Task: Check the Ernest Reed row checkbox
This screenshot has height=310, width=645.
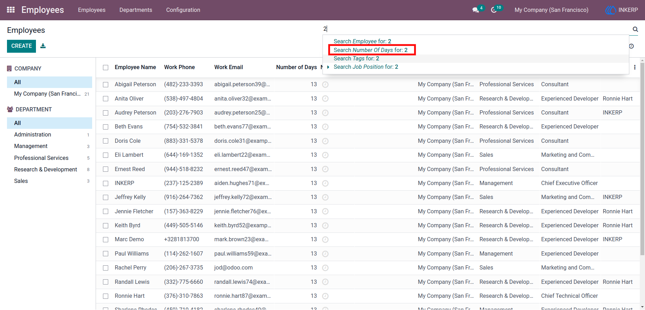Action: [106, 169]
